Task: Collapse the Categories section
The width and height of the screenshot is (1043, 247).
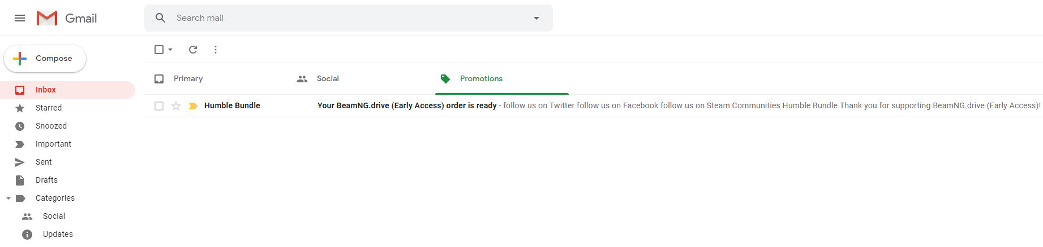Action: tap(8, 199)
